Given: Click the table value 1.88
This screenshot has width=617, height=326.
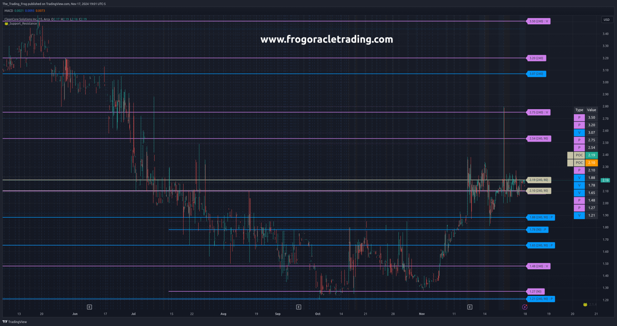Looking at the screenshot, I should point(592,178).
